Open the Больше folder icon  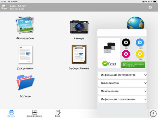coord(26,82)
